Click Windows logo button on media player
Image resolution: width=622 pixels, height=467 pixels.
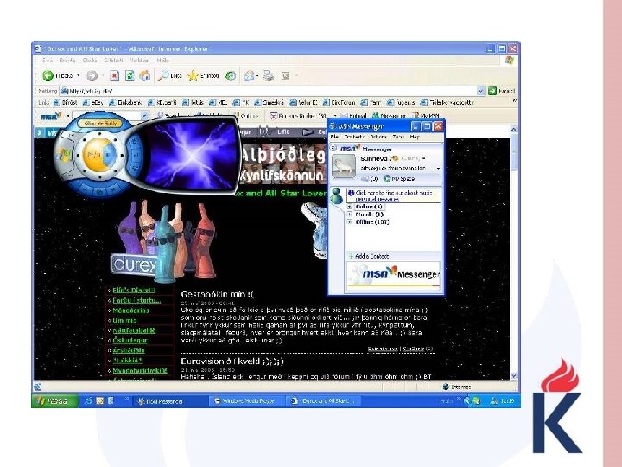click(62, 154)
